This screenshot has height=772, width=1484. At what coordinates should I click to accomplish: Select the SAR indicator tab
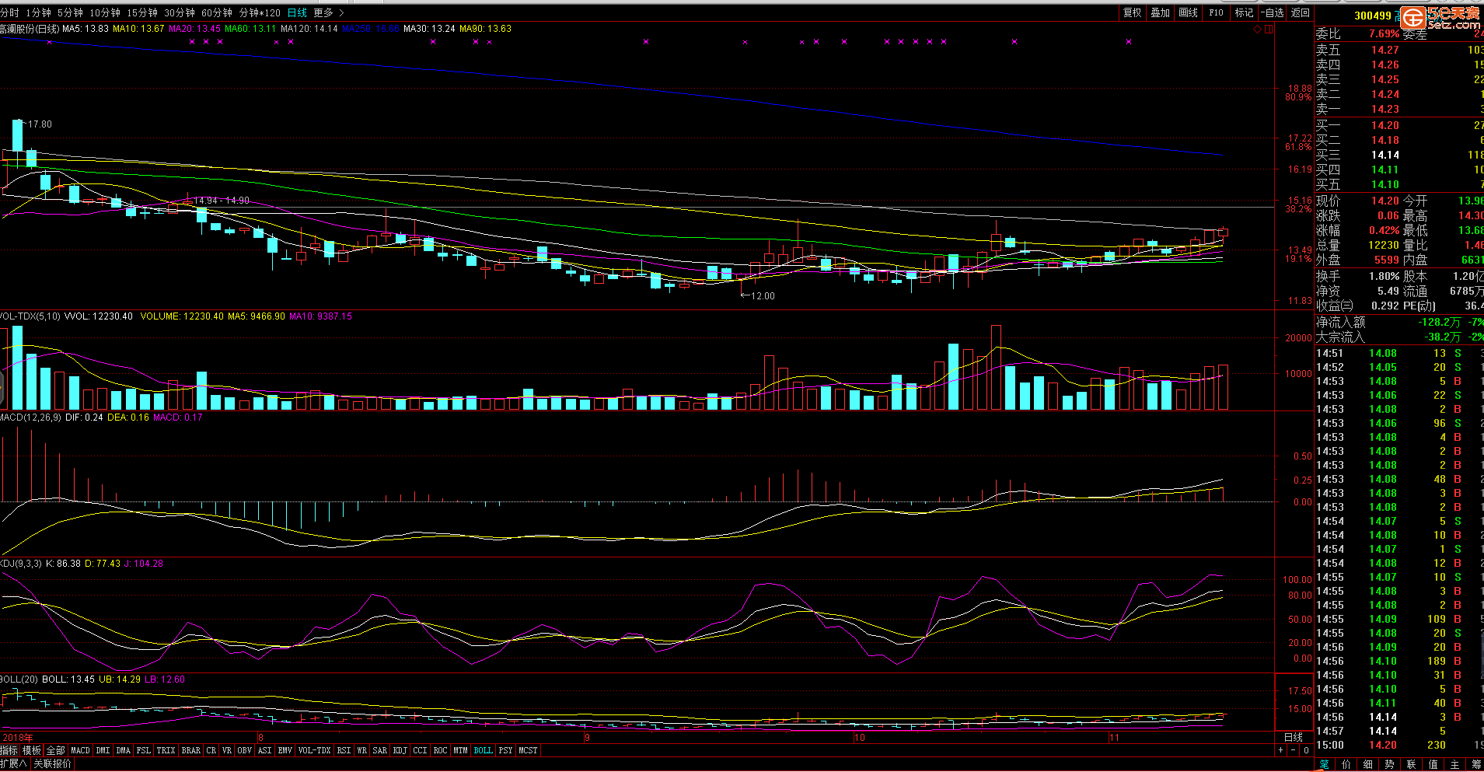coord(379,750)
